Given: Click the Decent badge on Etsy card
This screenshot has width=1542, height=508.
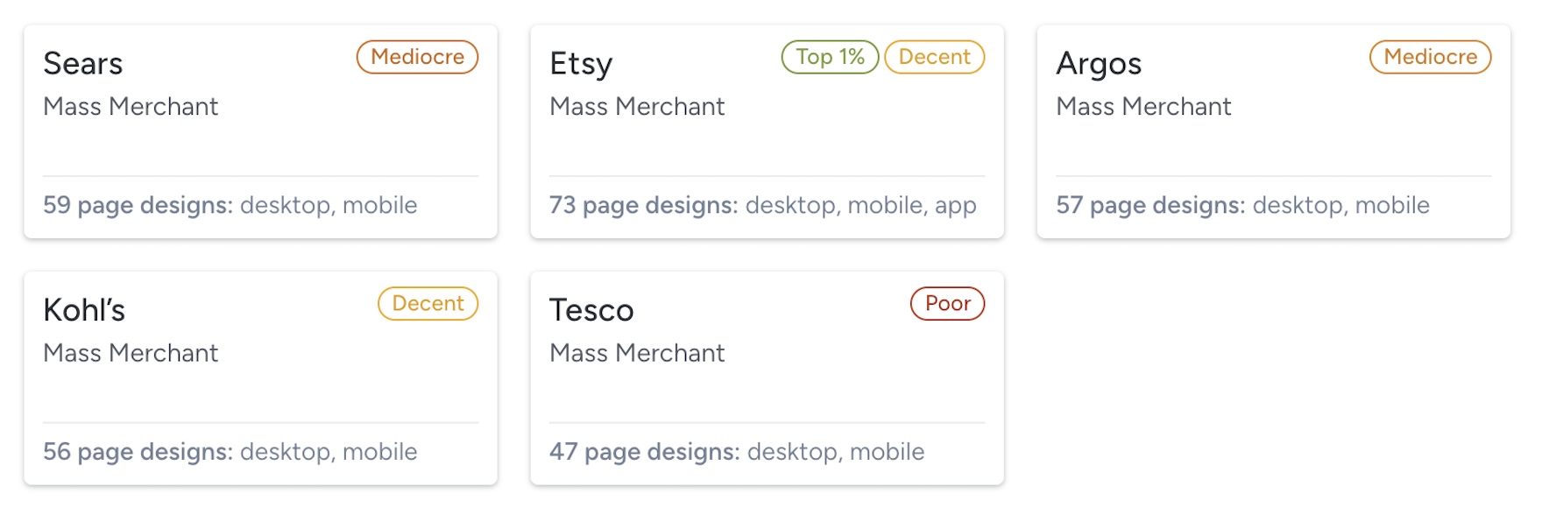Looking at the screenshot, I should coord(934,57).
